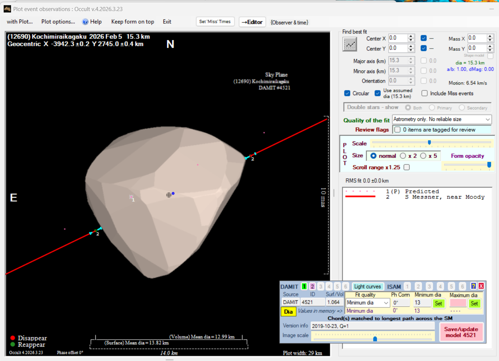Open the blue question mark help icon

pyautogui.click(x=473, y=286)
